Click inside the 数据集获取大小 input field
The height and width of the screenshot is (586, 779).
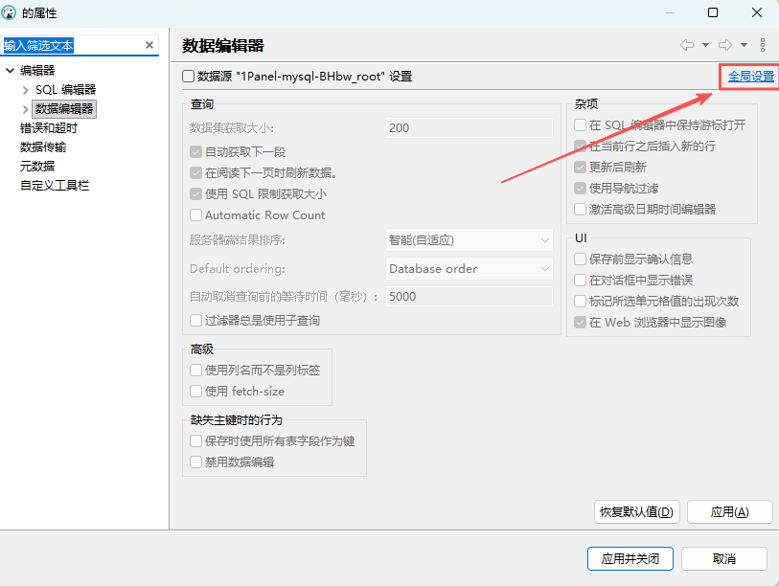coord(469,127)
